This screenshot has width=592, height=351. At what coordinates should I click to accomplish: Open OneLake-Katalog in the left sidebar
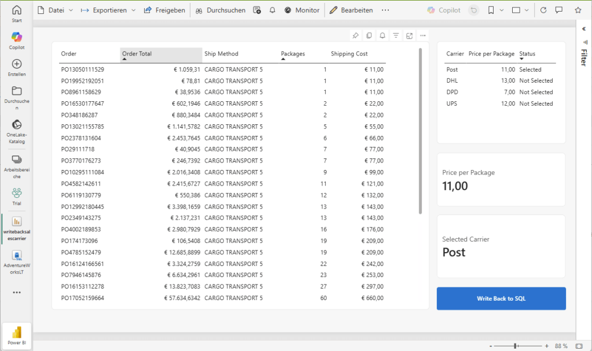point(17,131)
